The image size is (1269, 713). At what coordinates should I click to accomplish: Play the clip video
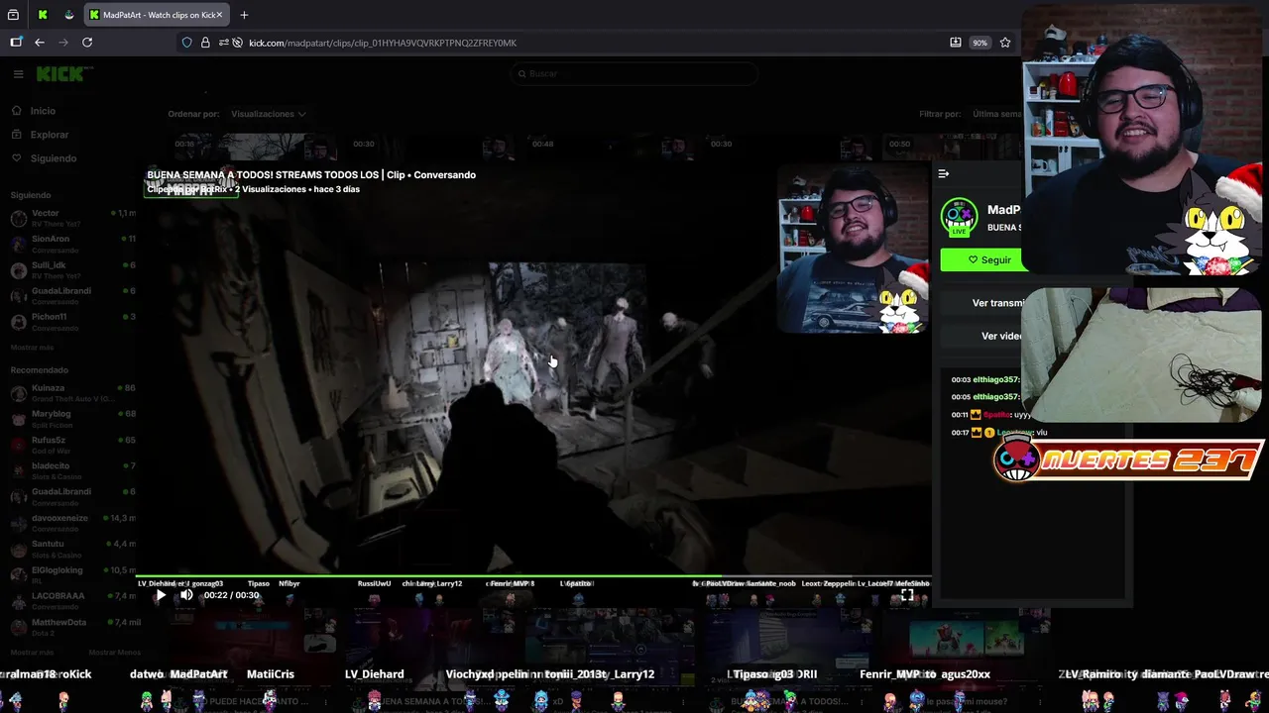[x=161, y=595]
